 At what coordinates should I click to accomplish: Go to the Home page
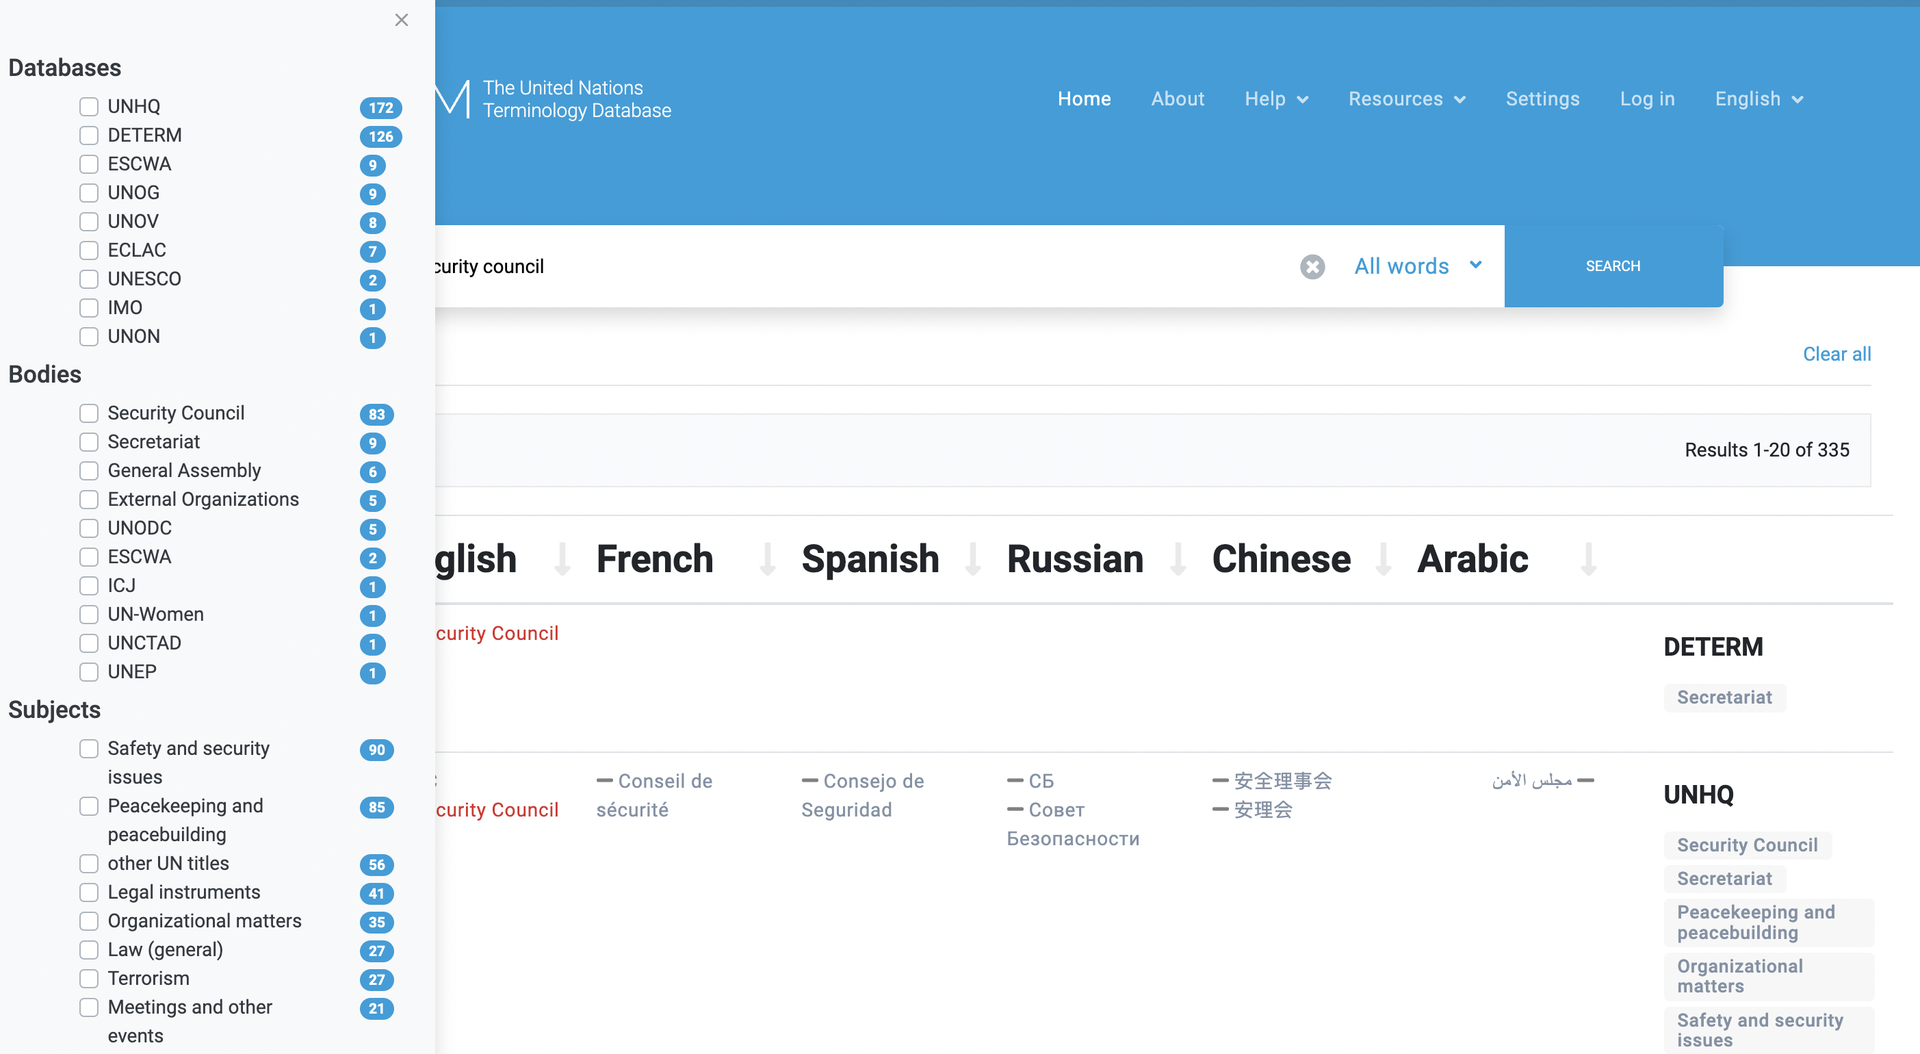(1084, 99)
